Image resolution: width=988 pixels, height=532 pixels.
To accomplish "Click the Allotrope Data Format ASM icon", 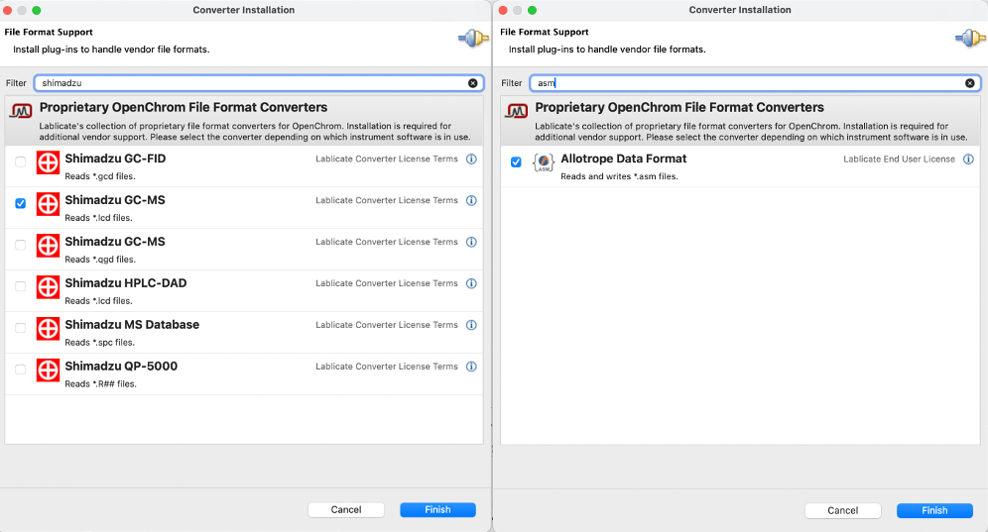I will pyautogui.click(x=544, y=162).
